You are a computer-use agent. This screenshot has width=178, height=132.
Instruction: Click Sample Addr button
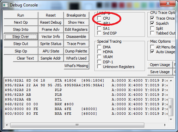coord(51,58)
